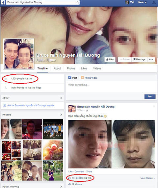Click the Public Figure category label

[46, 60]
